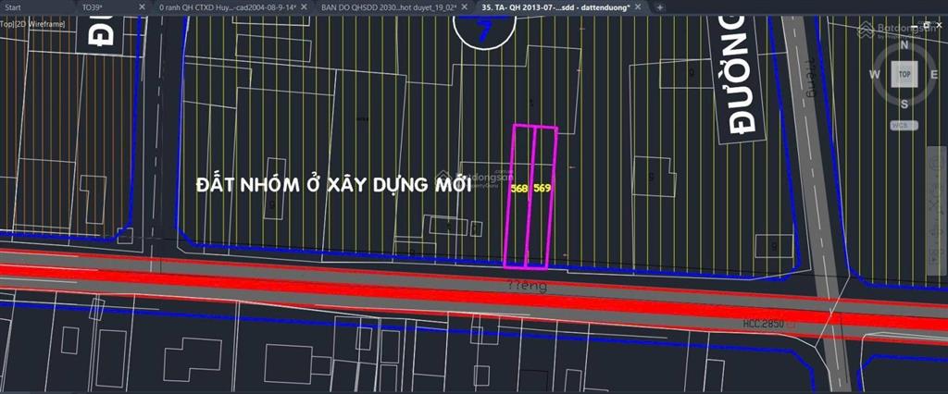This screenshot has height=394, width=948.
Task: Select the HCC:2850 annotation text
Action: coord(763,324)
